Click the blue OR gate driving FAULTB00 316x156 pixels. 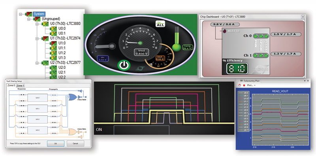coord(73,97)
